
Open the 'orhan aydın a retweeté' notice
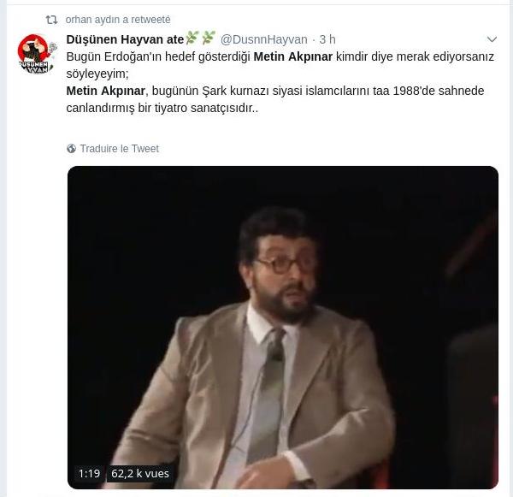tap(118, 20)
